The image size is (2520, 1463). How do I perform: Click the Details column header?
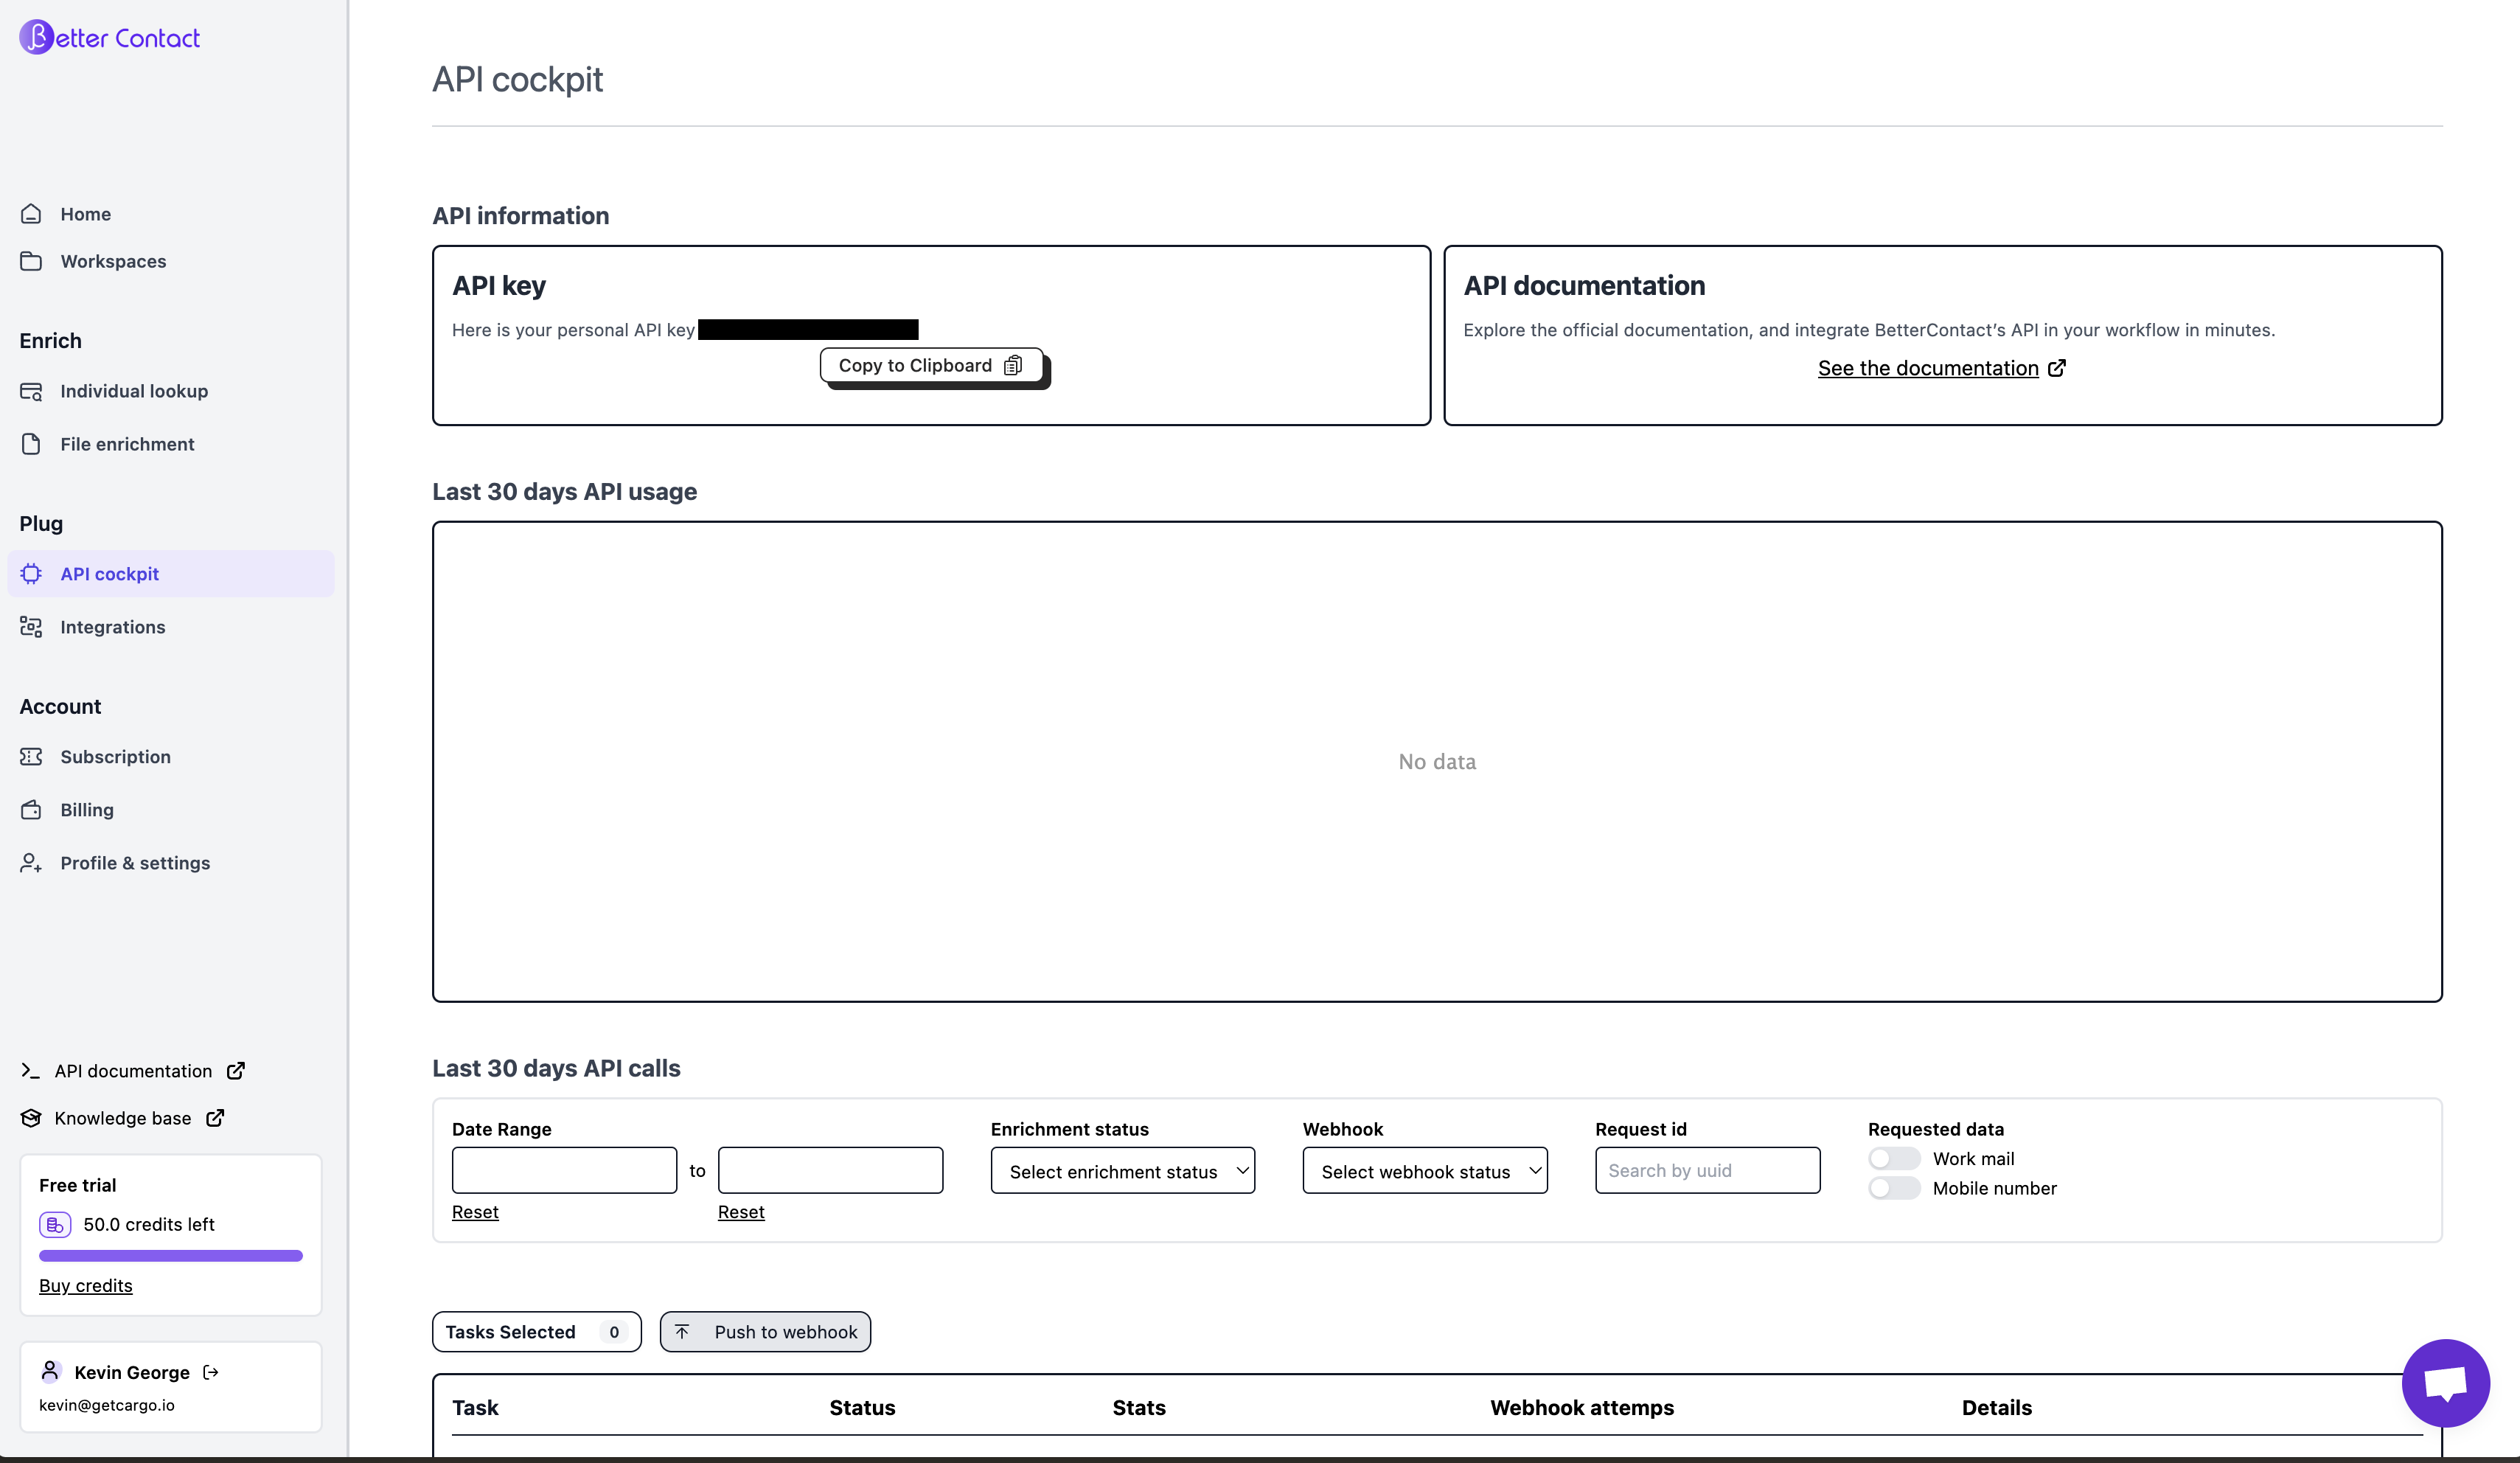pyautogui.click(x=1996, y=1407)
